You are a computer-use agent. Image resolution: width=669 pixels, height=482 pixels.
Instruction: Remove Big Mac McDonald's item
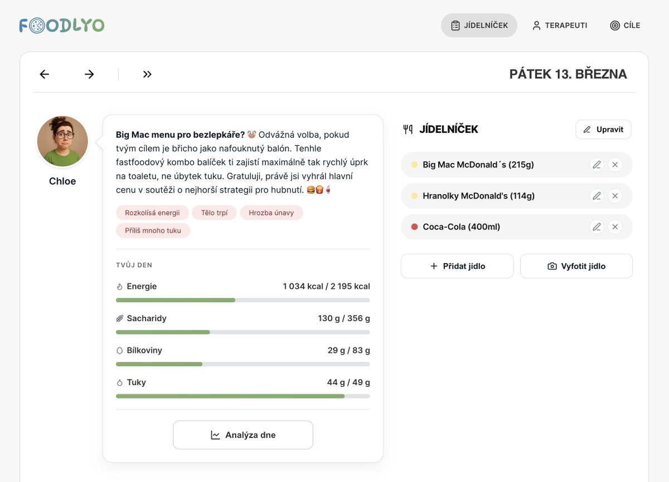[615, 165]
